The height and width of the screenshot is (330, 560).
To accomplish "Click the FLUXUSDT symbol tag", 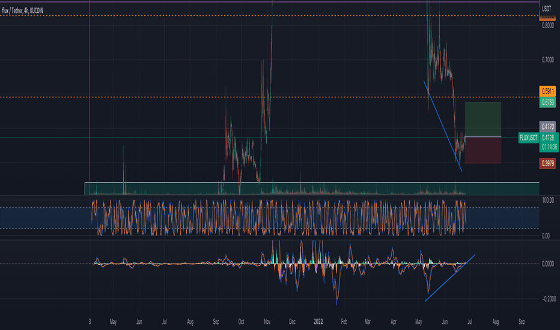I will tap(529, 138).
